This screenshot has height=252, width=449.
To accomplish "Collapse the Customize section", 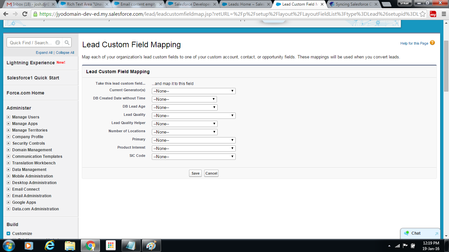I will pyautogui.click(x=9, y=234).
